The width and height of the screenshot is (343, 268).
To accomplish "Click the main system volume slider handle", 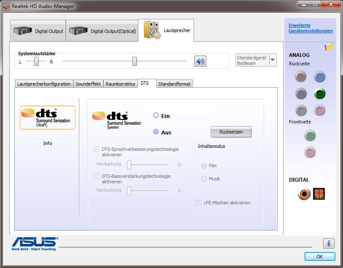I will (135, 62).
